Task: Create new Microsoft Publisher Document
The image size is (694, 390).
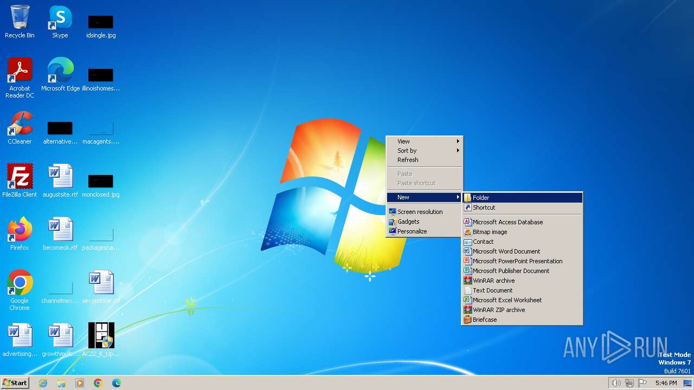Action: (x=523, y=271)
